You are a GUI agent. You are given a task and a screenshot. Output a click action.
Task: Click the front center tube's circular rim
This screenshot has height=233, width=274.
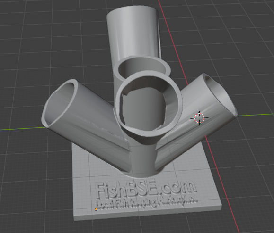tap(149, 104)
